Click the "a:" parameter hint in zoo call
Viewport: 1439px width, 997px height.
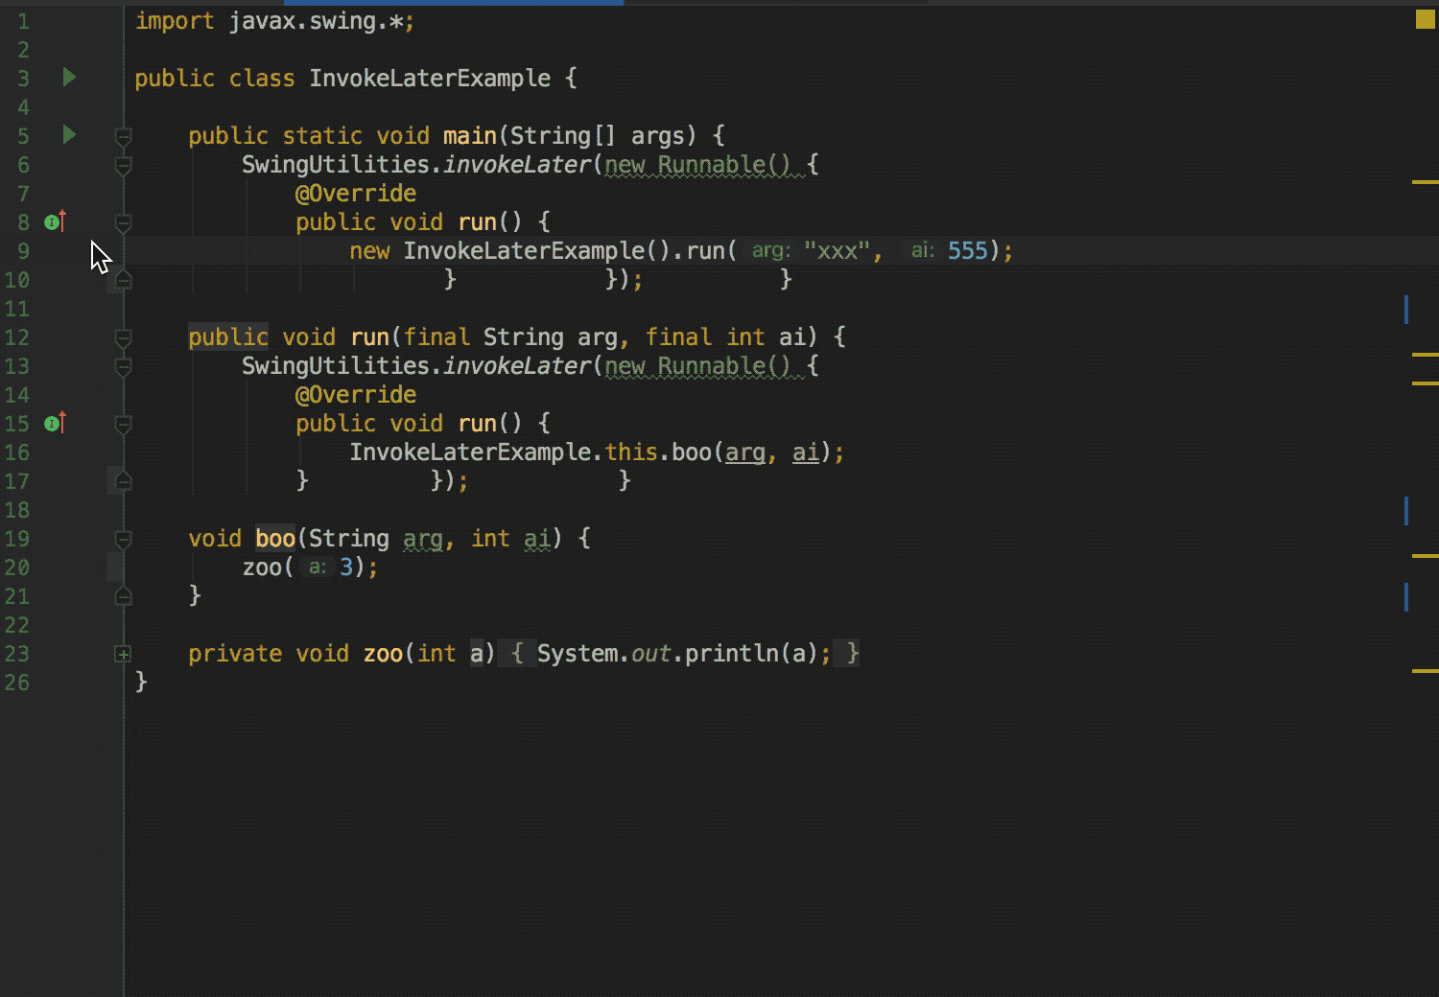point(317,568)
